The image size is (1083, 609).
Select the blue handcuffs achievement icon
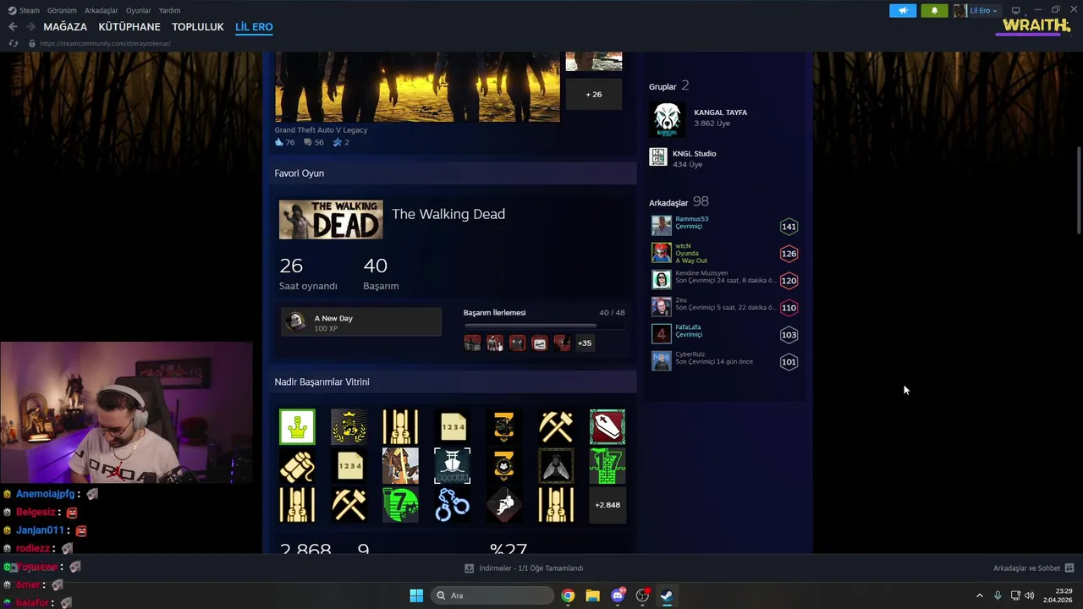452,505
